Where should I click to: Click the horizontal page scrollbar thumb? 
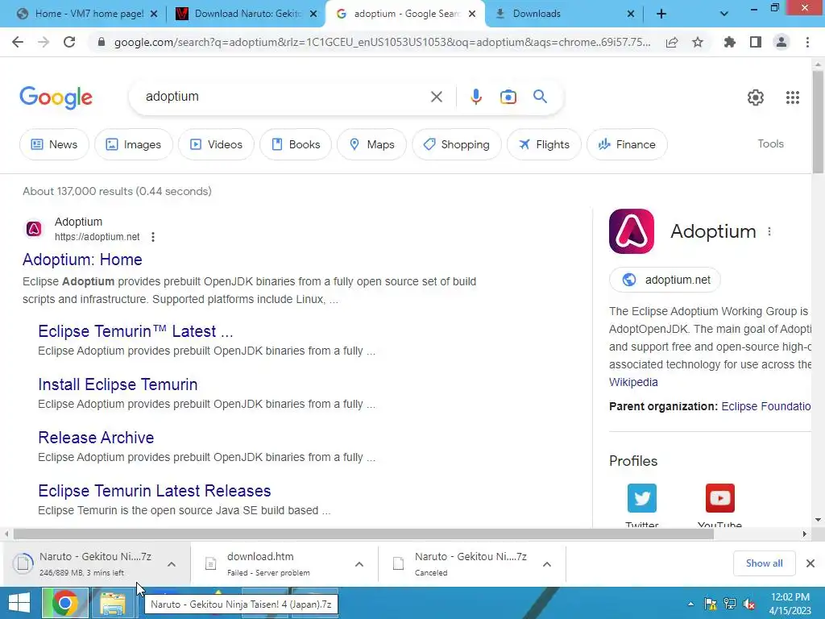click(363, 534)
